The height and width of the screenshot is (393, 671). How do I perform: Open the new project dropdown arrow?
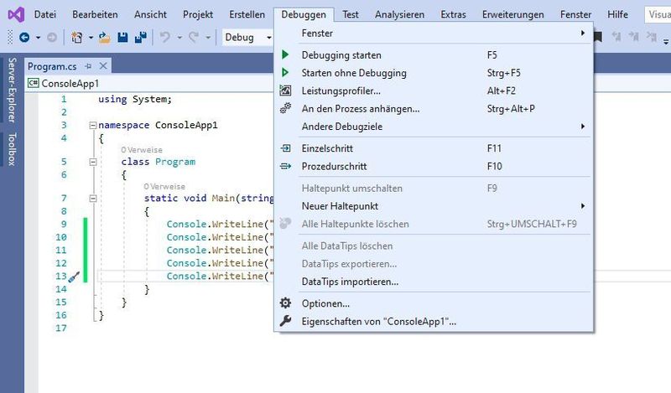tap(91, 38)
